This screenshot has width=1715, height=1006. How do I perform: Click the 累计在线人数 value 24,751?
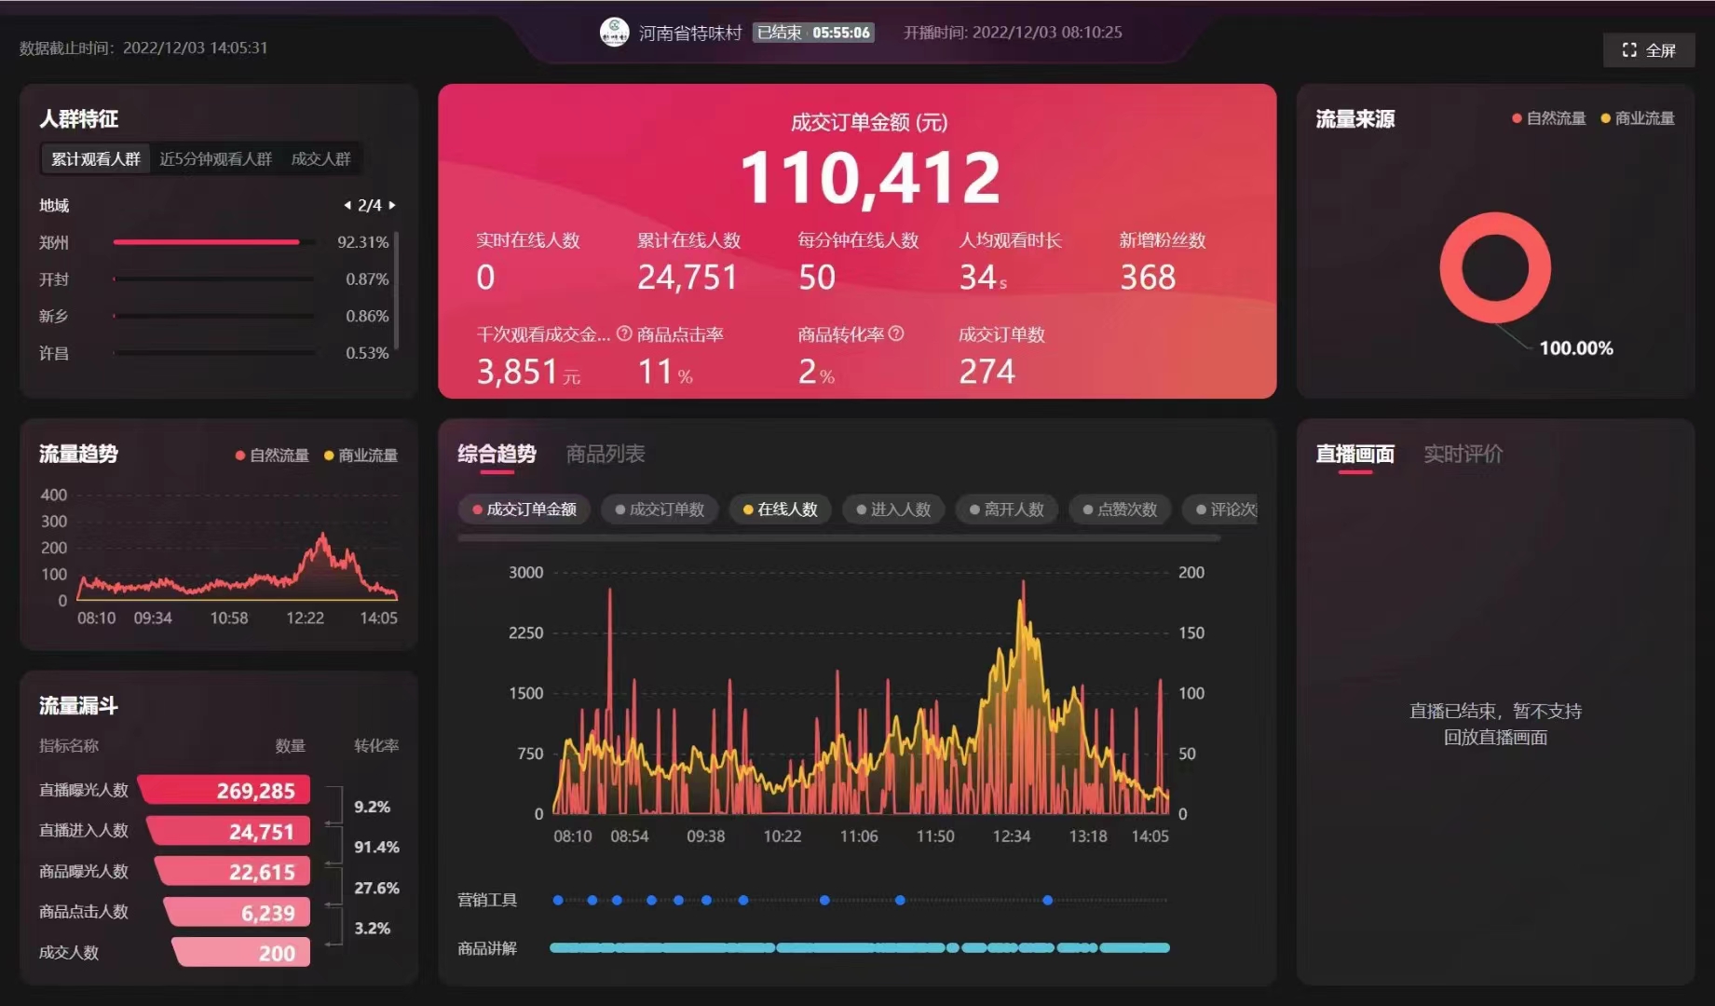[x=687, y=278]
